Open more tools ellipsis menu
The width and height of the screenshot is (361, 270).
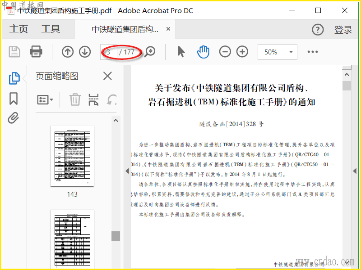(312, 52)
